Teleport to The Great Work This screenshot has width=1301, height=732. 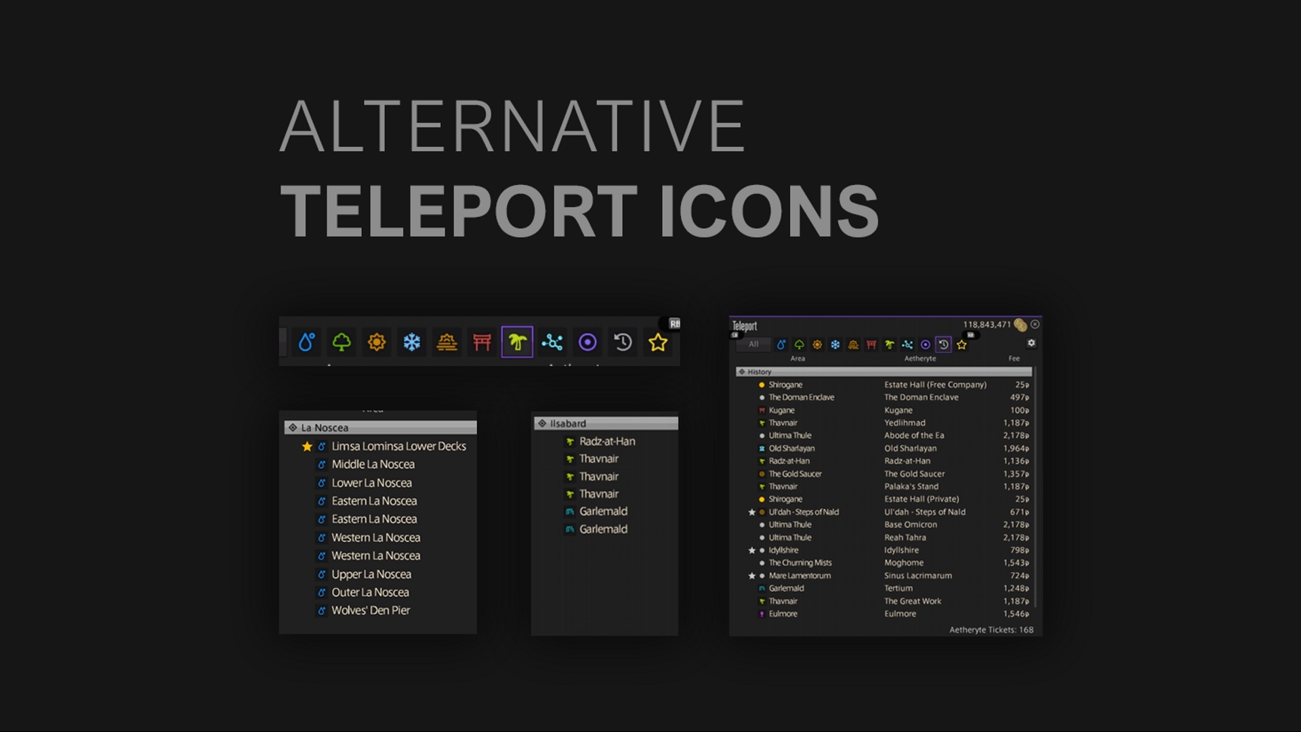912,601
